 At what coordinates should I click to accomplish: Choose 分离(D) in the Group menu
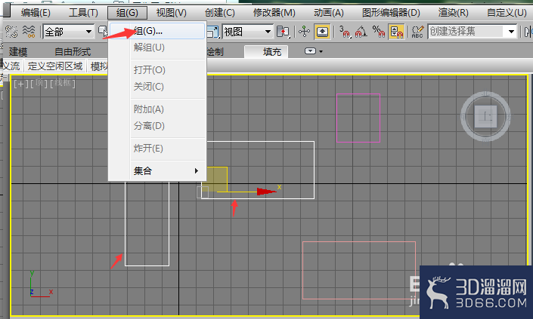(x=157, y=126)
